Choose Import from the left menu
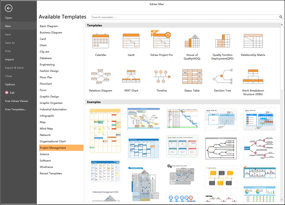 (9, 59)
